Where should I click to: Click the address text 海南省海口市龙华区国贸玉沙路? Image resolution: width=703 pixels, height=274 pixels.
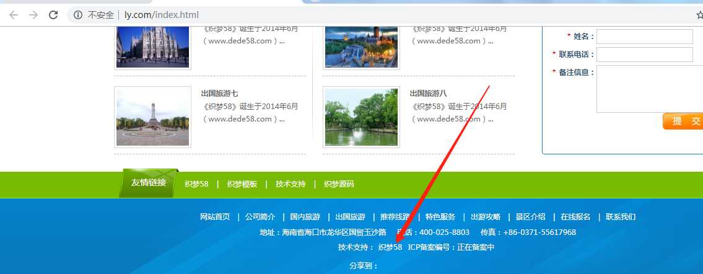coord(334,232)
